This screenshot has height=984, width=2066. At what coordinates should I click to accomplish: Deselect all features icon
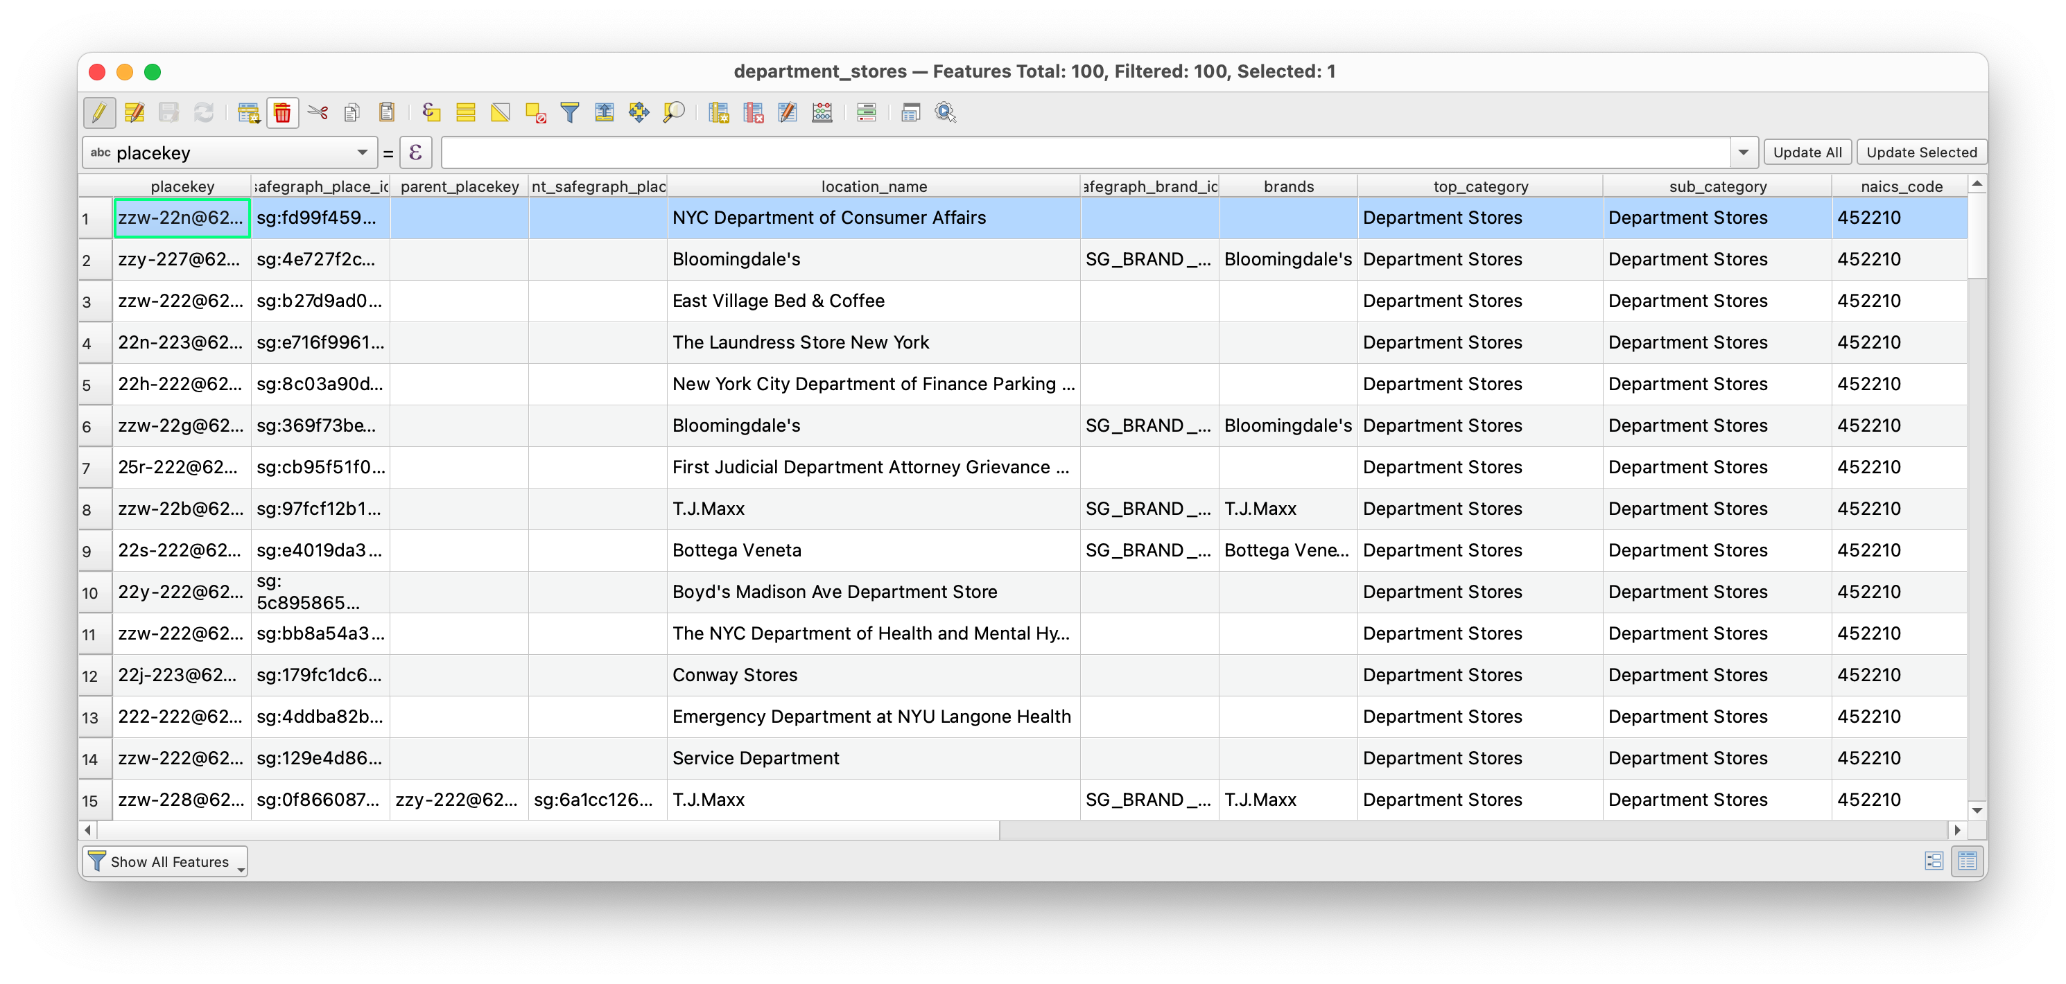[x=536, y=112]
